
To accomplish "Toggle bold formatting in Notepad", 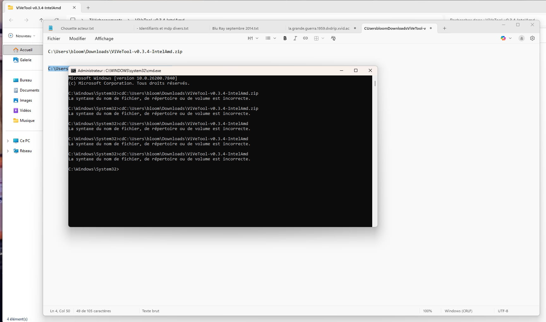I will coord(285,38).
